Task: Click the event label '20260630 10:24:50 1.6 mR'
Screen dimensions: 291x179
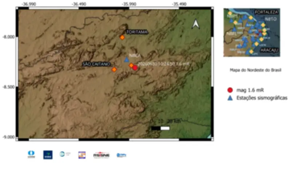Action: (x=163, y=64)
